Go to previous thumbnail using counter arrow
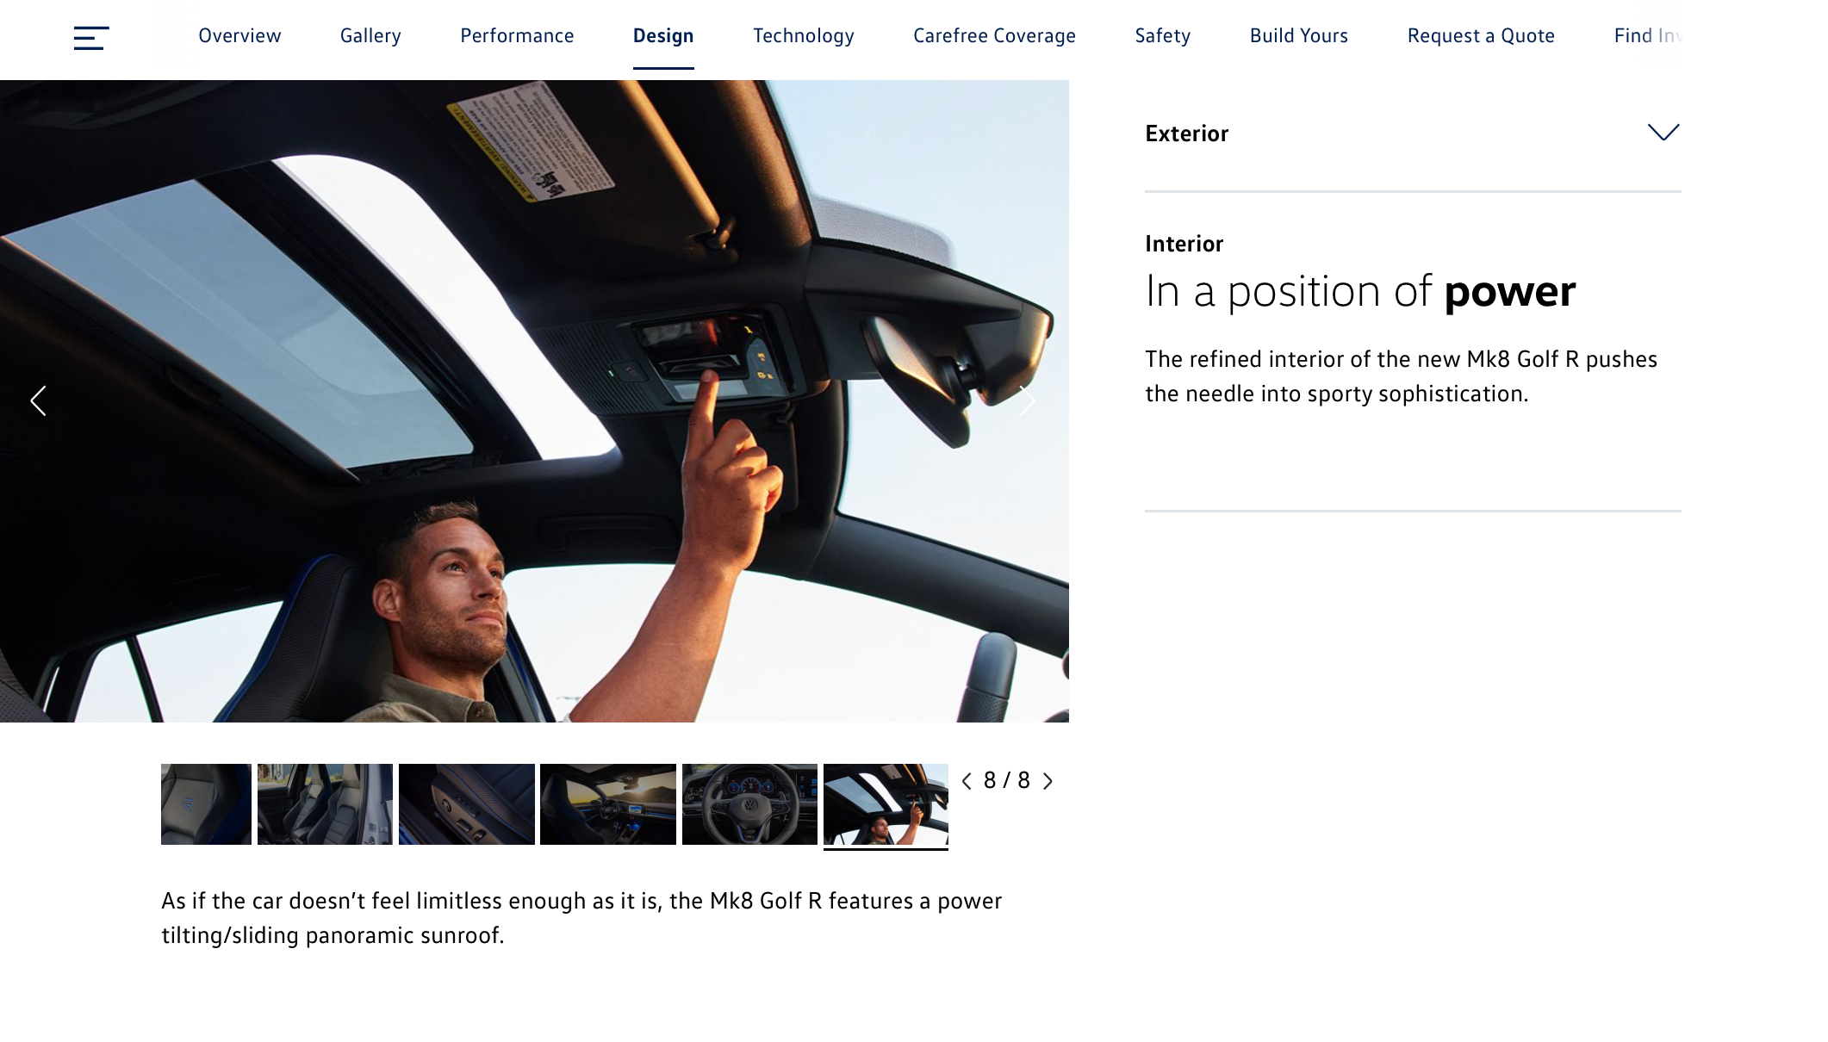 point(967,781)
